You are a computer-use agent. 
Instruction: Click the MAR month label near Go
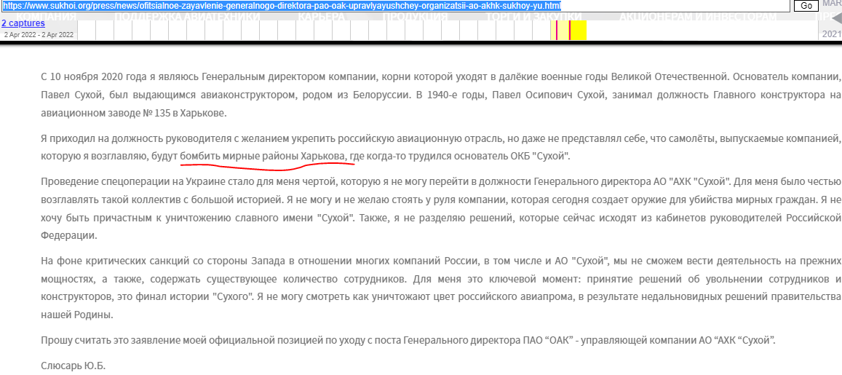coord(832,4)
